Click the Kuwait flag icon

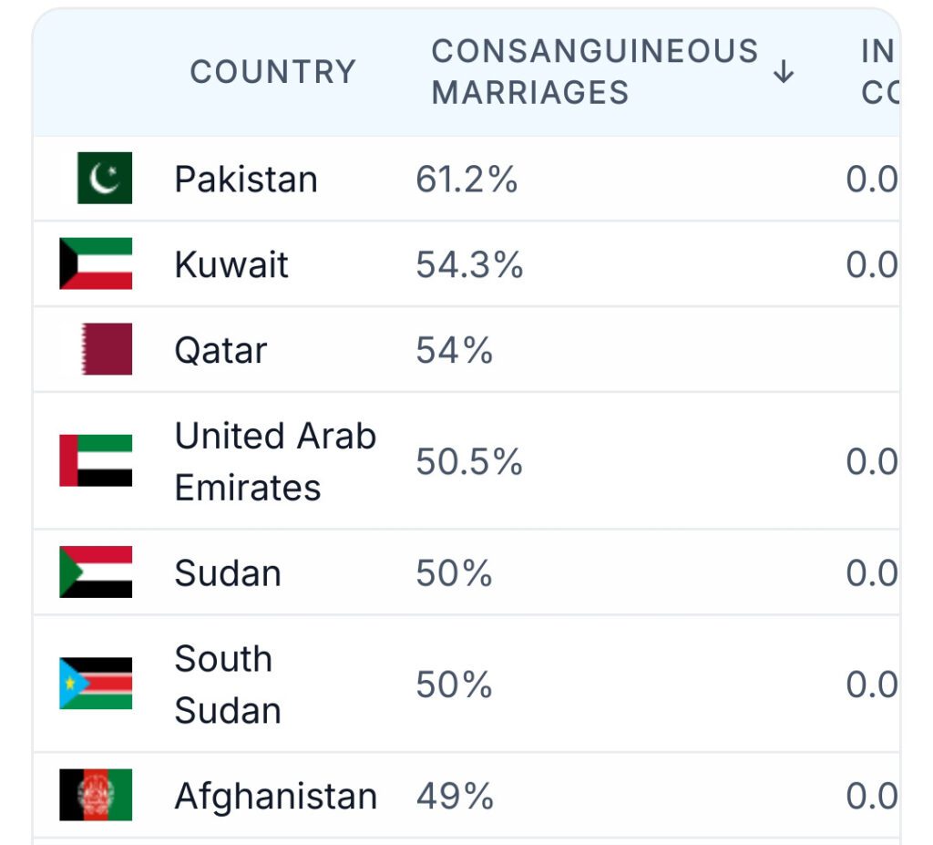pyautogui.click(x=96, y=263)
